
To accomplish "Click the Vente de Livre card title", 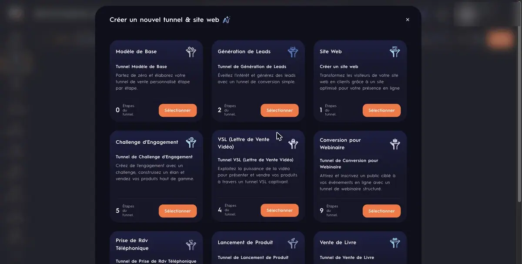I will (x=338, y=242).
